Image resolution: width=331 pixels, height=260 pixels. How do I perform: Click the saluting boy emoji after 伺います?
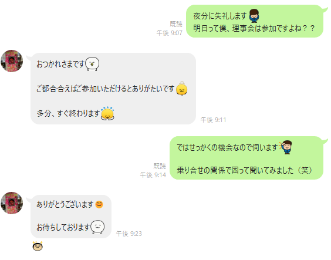coord(285,147)
